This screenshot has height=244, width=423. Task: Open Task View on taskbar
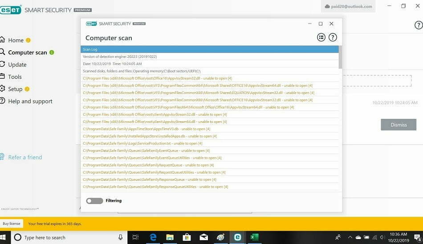click(135, 237)
